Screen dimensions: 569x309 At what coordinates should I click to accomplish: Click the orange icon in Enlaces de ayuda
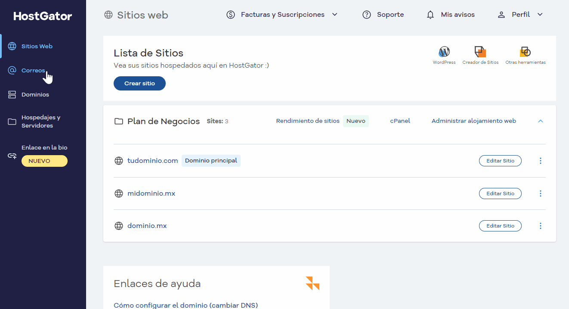click(x=312, y=283)
